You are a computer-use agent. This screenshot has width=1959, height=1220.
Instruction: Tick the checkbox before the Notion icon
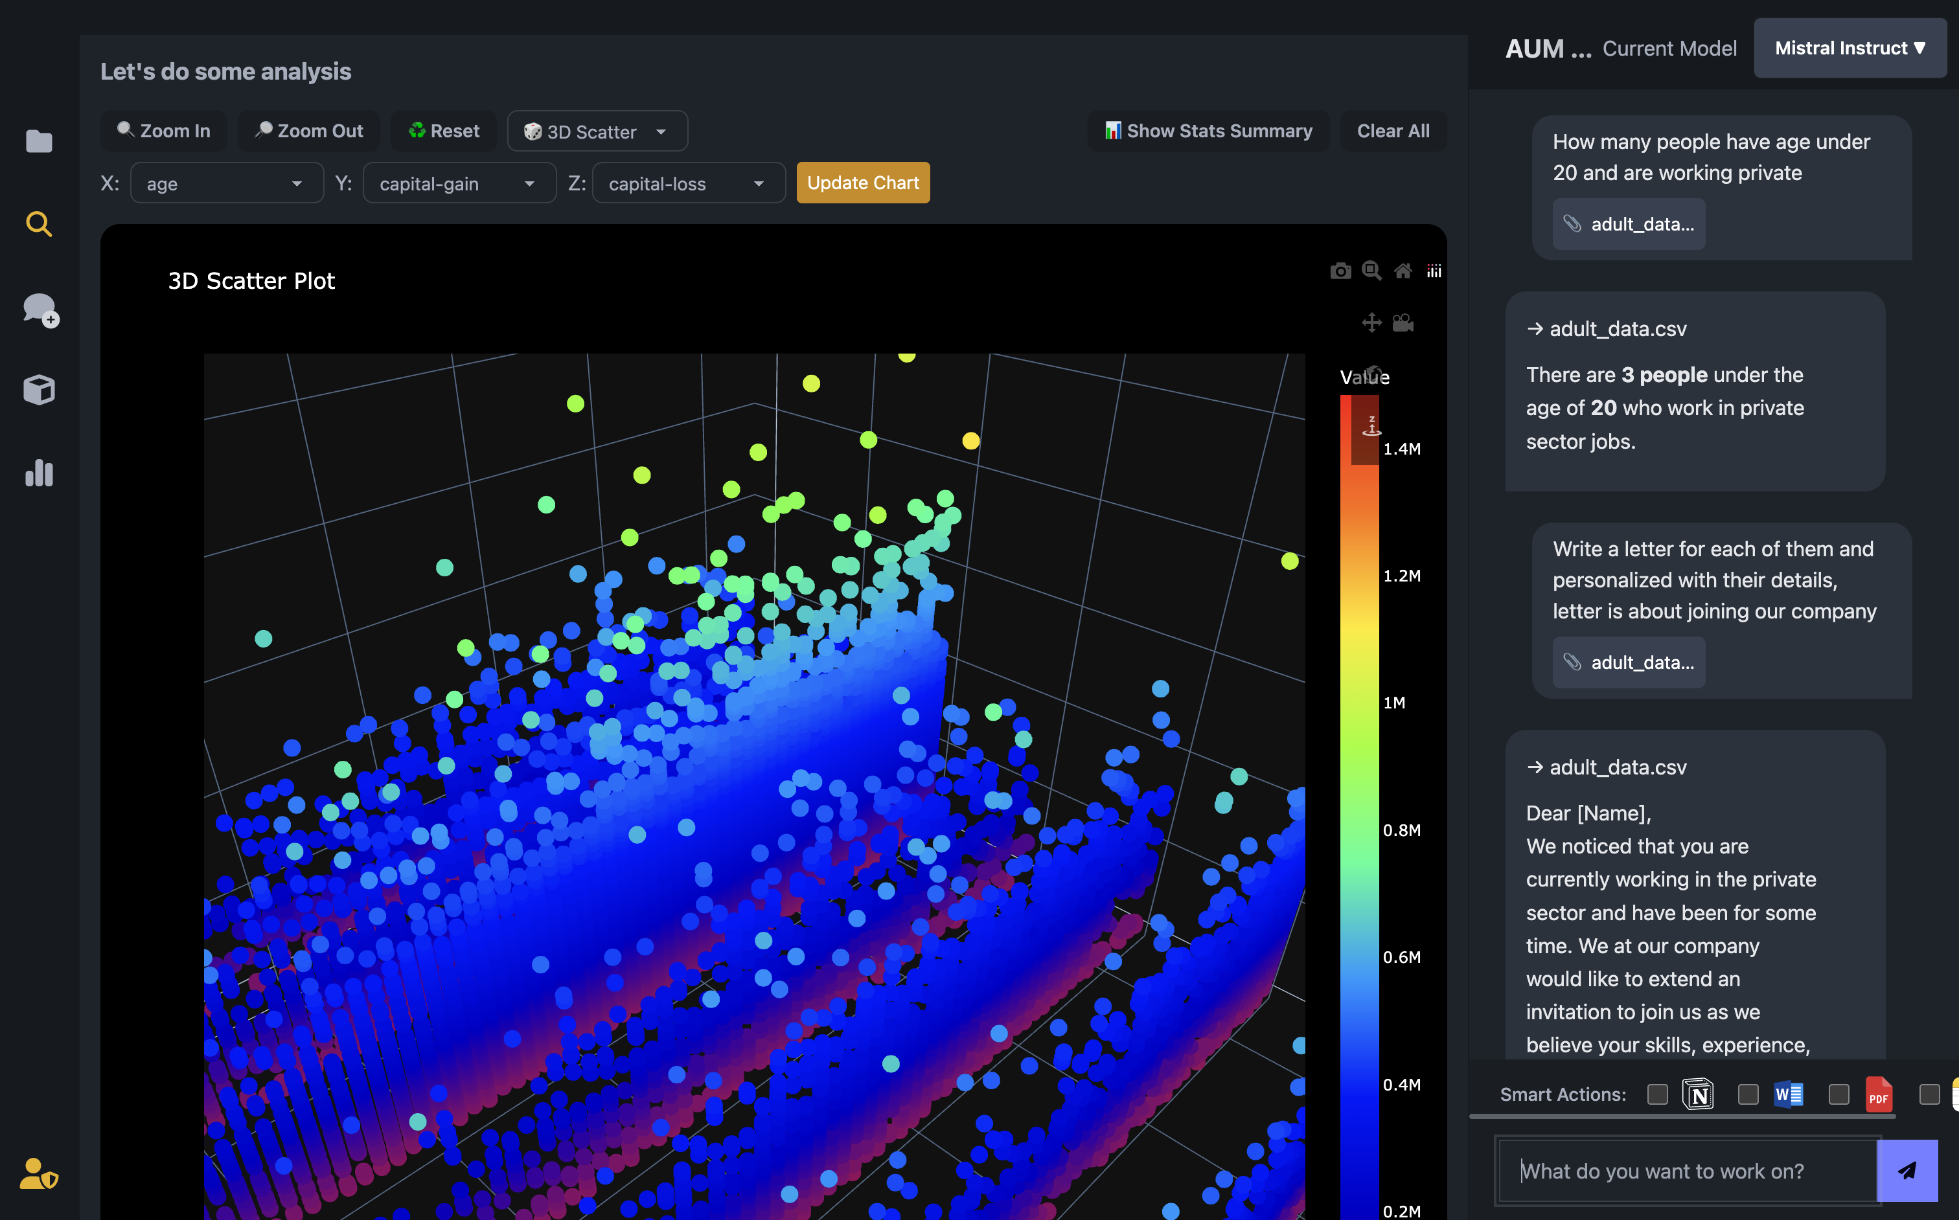(1658, 1094)
